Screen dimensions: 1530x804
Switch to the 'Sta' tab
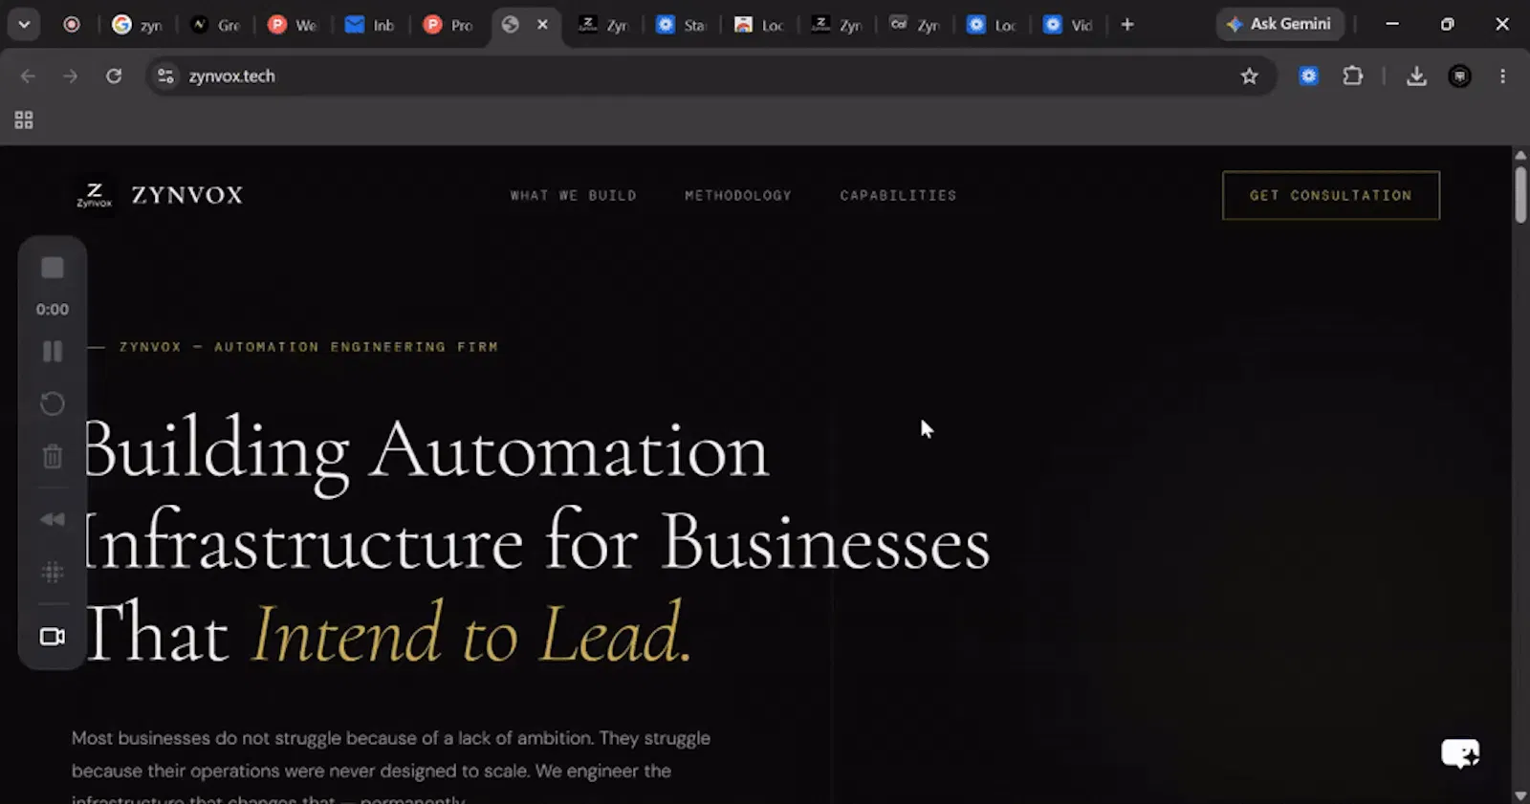coord(680,25)
